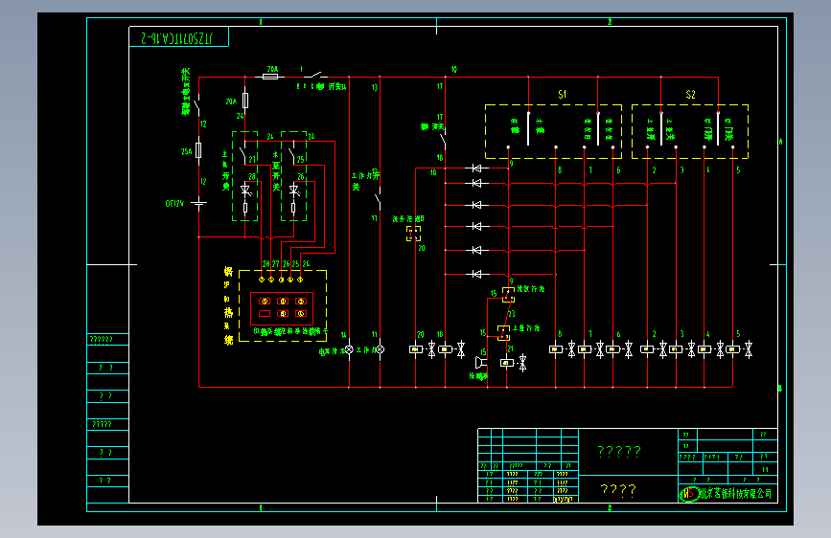This screenshot has width=831, height=538.
Task: Pick the thyristor symbol below contact 28
Action: point(245,191)
